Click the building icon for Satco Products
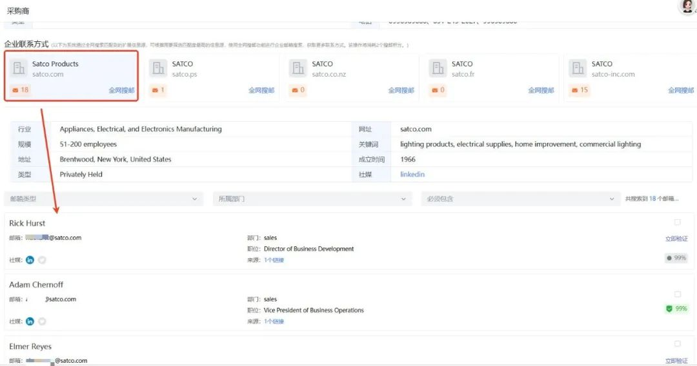The height and width of the screenshot is (366, 697). point(19,68)
